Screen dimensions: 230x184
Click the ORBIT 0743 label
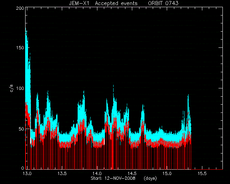point(163,3)
